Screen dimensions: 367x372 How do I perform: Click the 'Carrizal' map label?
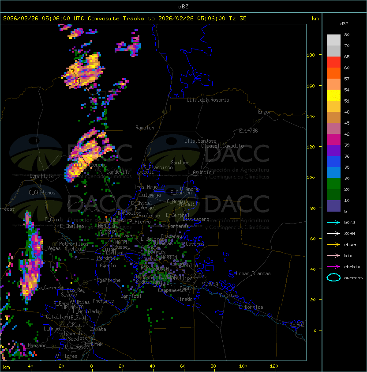131,296
